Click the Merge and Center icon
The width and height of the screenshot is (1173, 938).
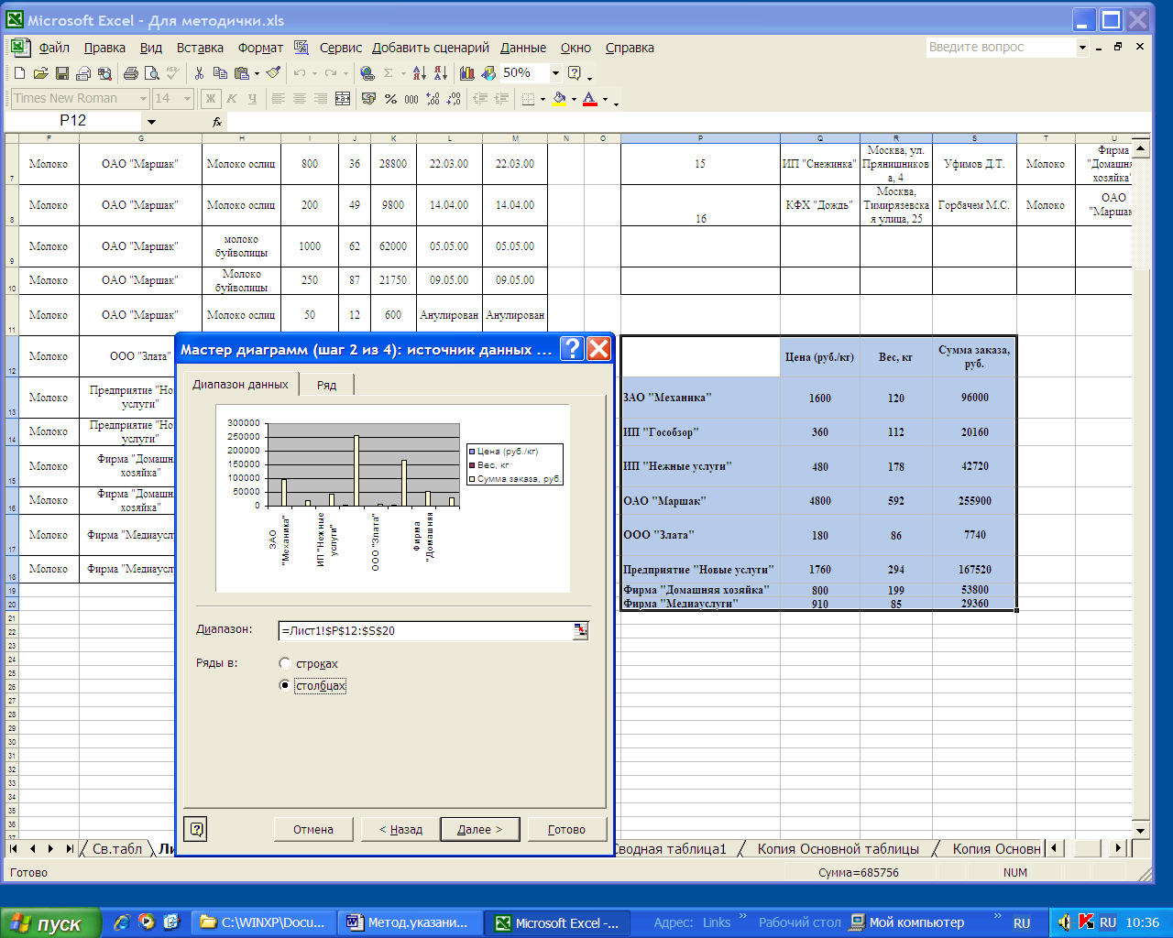click(343, 99)
